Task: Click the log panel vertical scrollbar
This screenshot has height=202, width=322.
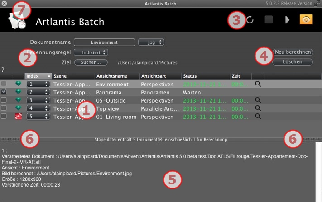Action: coord(318,172)
